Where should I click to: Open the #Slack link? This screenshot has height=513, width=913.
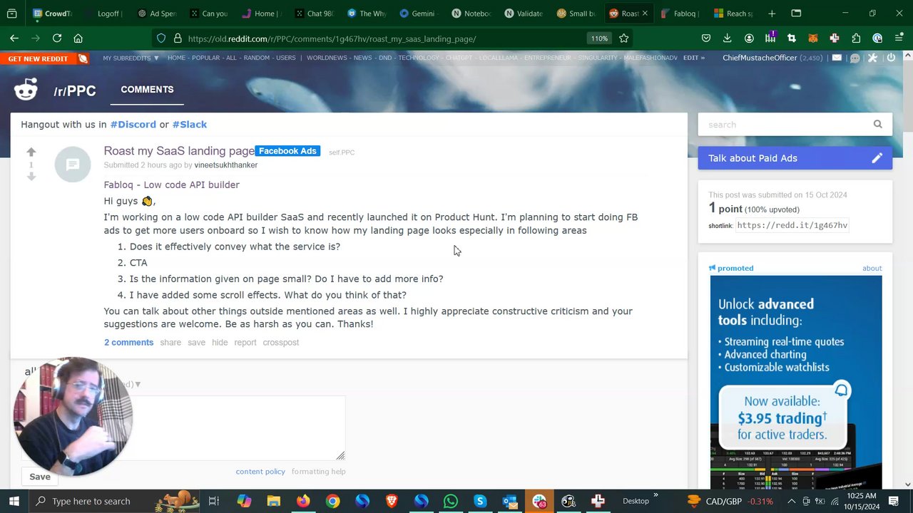pyautogui.click(x=189, y=124)
